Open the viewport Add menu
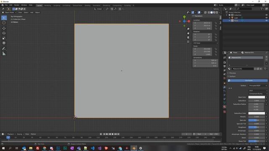The height and width of the screenshot is (151, 269). pos(32,13)
